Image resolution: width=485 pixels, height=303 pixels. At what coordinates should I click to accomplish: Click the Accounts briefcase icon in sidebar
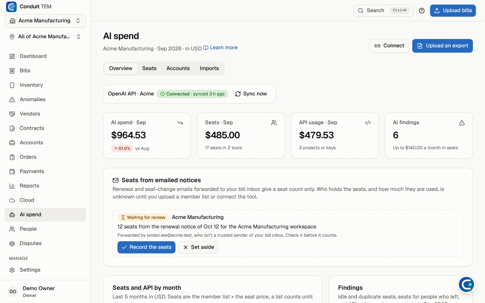(x=12, y=142)
